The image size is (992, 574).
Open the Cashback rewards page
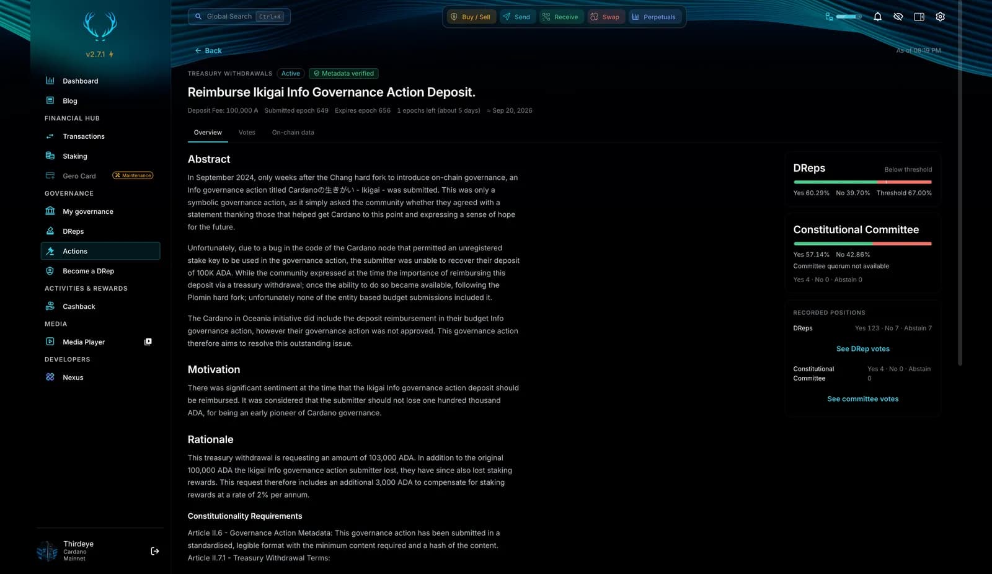[x=100, y=306]
